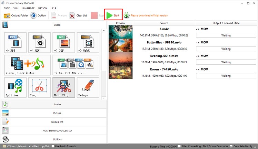
Task: Click the Utilities film reel icon
Action: tap(5, 139)
